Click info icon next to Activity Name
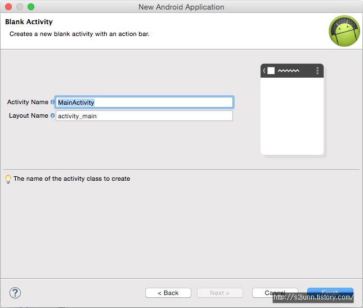Image resolution: width=363 pixels, height=308 pixels. [x=52, y=102]
